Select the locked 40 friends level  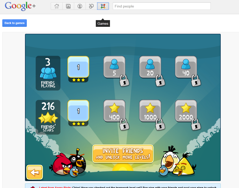[186, 67]
